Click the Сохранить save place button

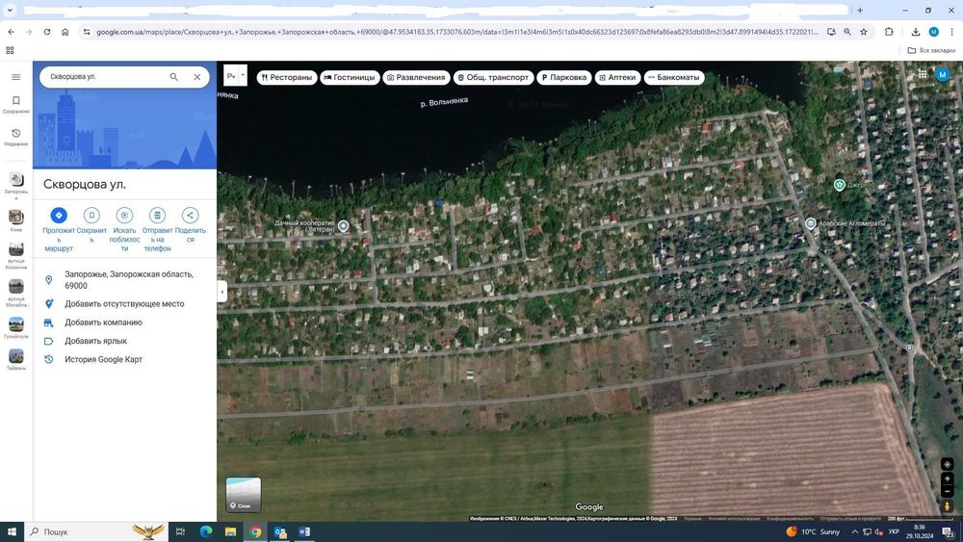pos(91,224)
